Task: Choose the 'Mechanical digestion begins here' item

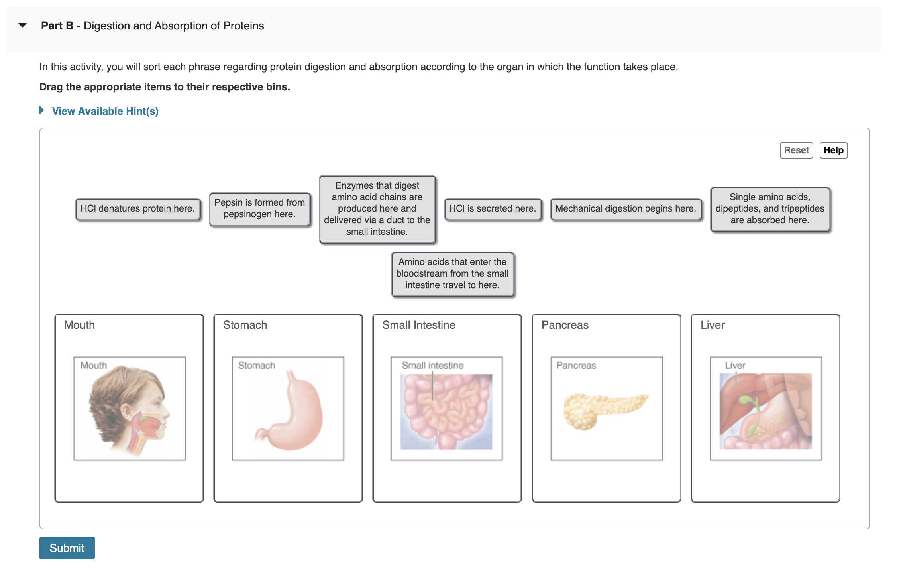Action: tap(626, 209)
